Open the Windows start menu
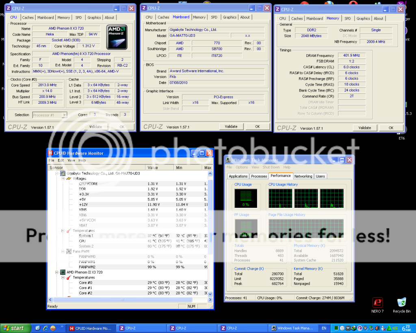The height and width of the screenshot is (333, 416). tap(15, 328)
